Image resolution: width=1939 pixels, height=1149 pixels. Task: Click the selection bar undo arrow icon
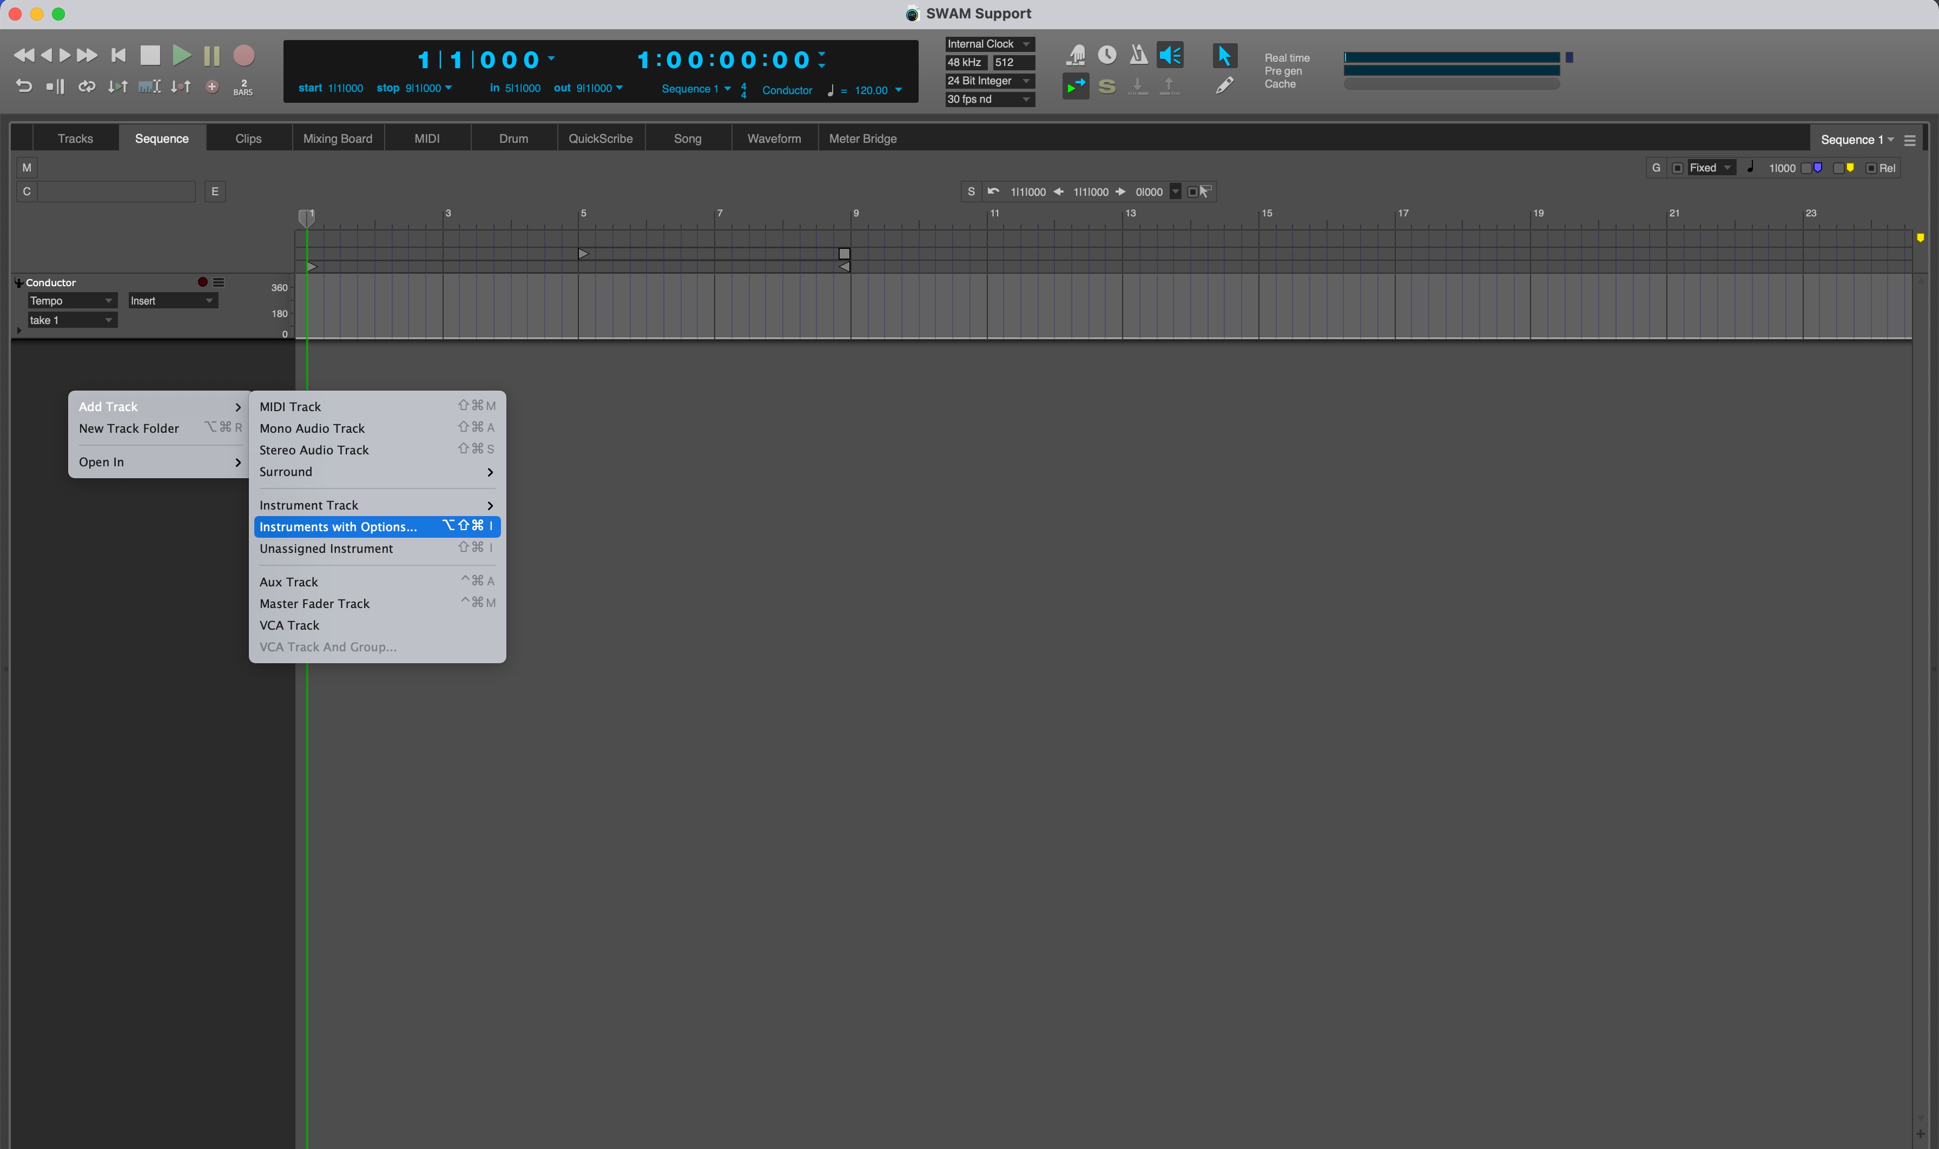[993, 191]
